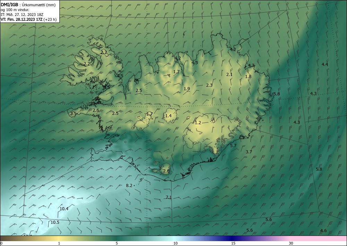347x246 pixels.
Task: Select the '10' tick on the colour scale
Action: click(x=175, y=244)
